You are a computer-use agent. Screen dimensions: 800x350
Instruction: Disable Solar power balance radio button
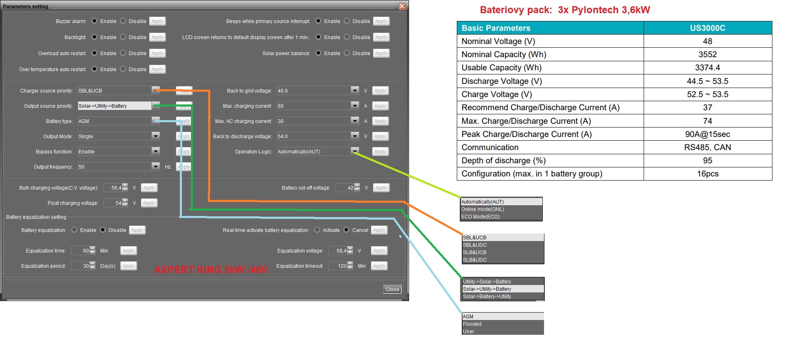tap(347, 53)
